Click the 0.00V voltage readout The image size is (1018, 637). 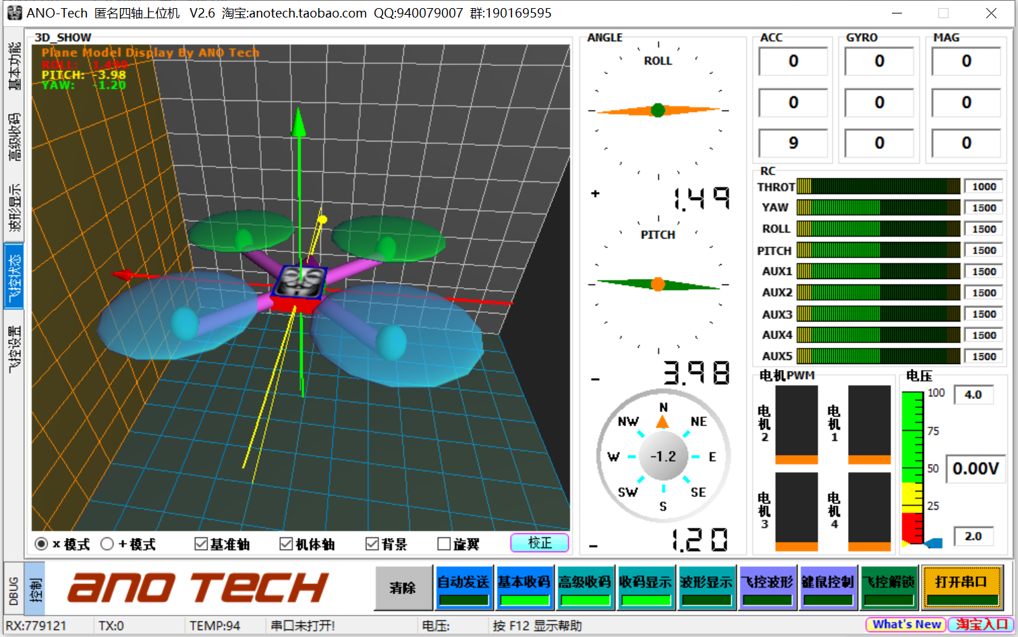(975, 468)
